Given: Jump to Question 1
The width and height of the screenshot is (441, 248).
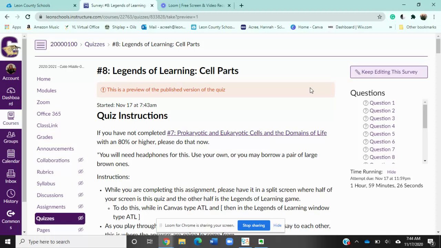Looking at the screenshot, I should 382,103.
